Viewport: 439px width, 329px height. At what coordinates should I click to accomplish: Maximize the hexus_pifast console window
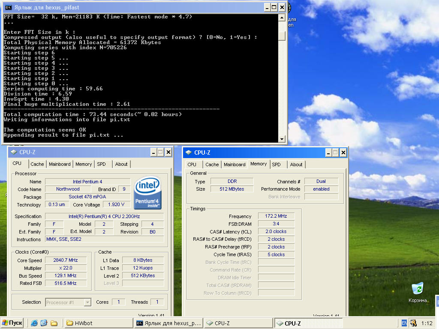(x=274, y=8)
